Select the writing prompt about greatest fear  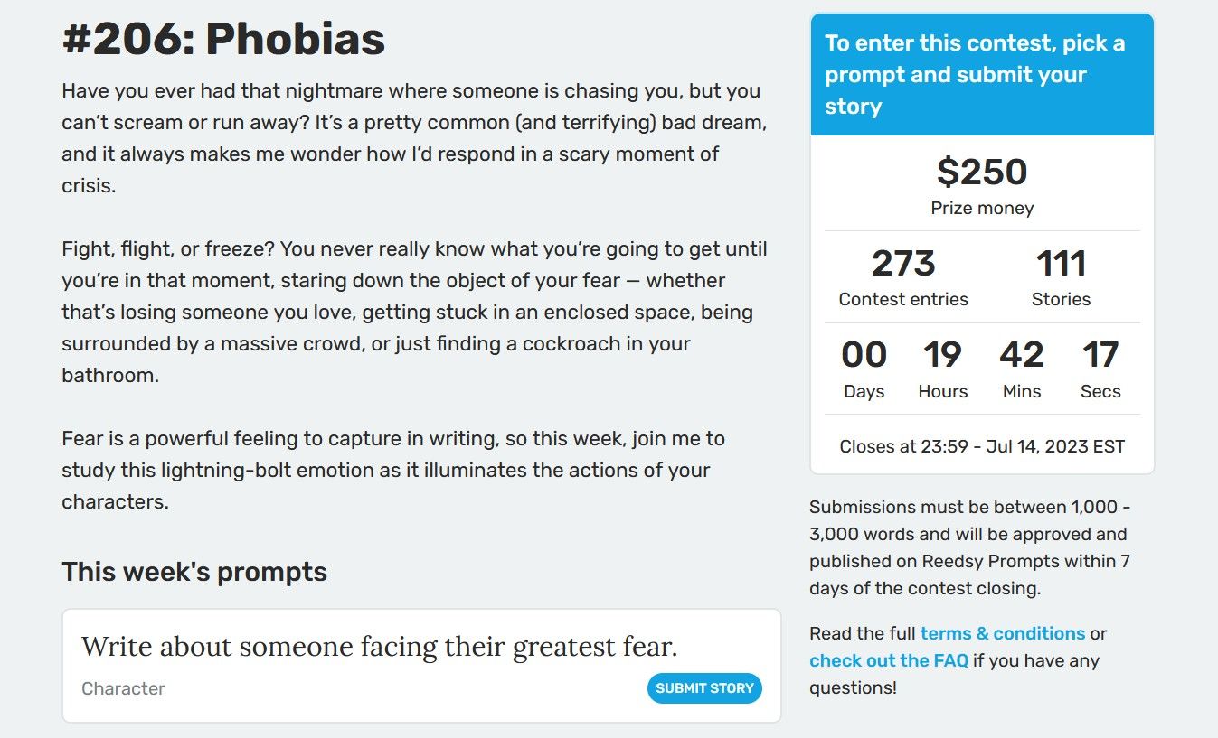click(x=382, y=647)
